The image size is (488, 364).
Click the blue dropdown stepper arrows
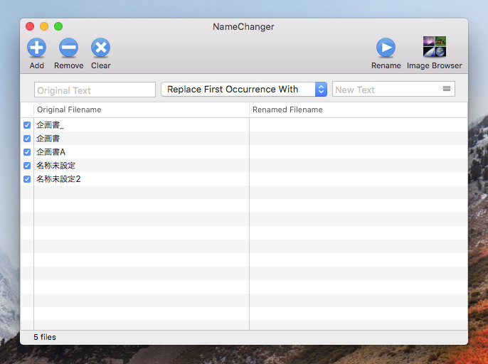pos(321,90)
